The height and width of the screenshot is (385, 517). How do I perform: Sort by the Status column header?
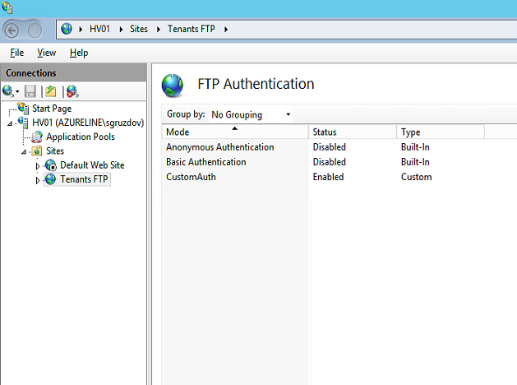tap(353, 132)
